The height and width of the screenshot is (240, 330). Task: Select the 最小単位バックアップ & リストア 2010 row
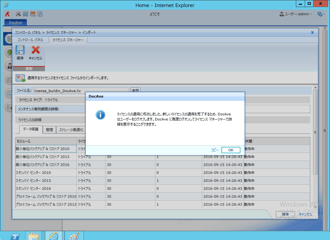(x=163, y=149)
